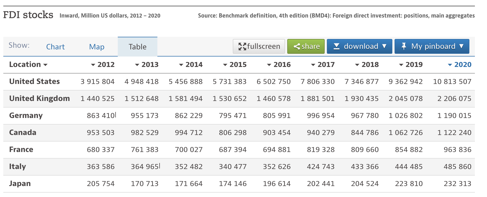
Task: Switch to the Map view tab
Action: click(x=97, y=47)
